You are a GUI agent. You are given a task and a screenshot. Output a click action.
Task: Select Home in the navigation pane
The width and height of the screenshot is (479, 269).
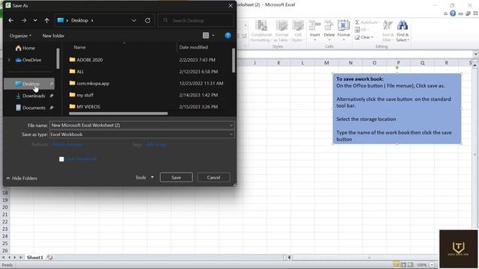25,48
